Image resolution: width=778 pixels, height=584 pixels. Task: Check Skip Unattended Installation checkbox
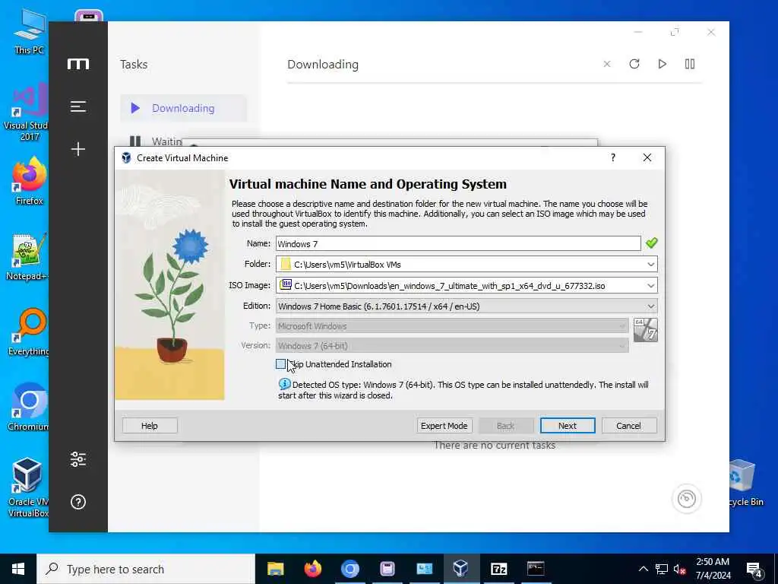281,364
